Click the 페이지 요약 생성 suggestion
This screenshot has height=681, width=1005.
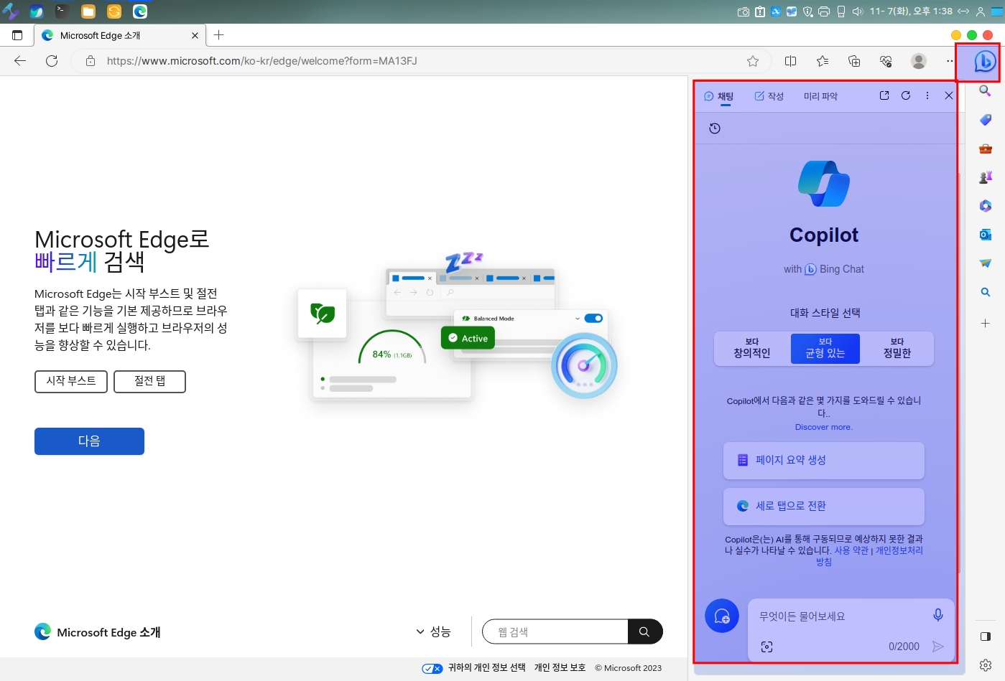823,460
